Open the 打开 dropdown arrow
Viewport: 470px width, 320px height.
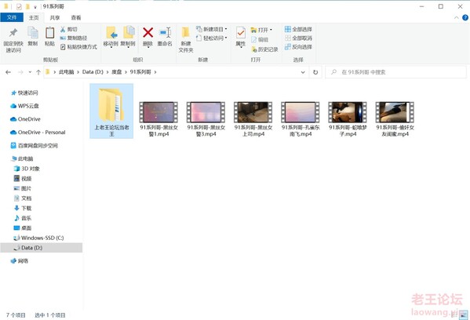271,30
